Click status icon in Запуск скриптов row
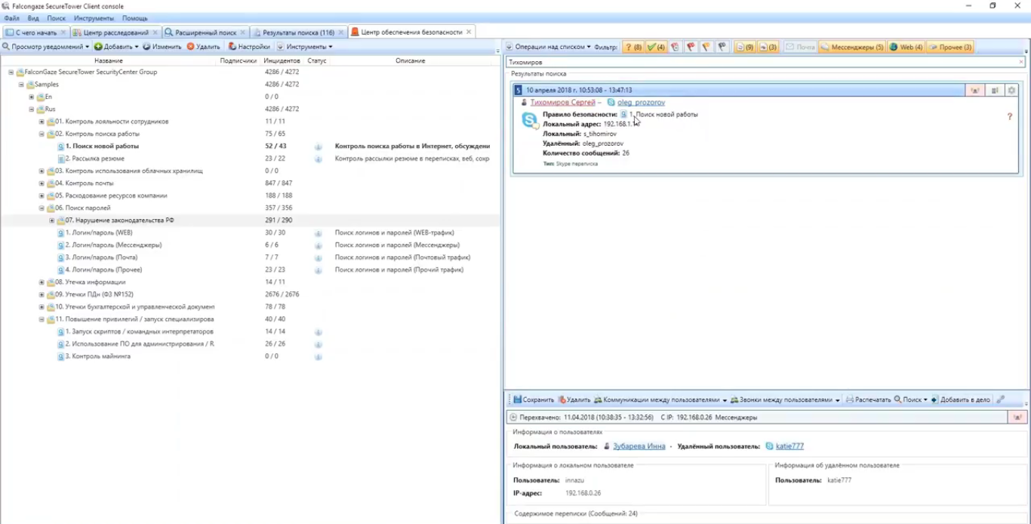This screenshot has width=1031, height=524. pos(319,331)
